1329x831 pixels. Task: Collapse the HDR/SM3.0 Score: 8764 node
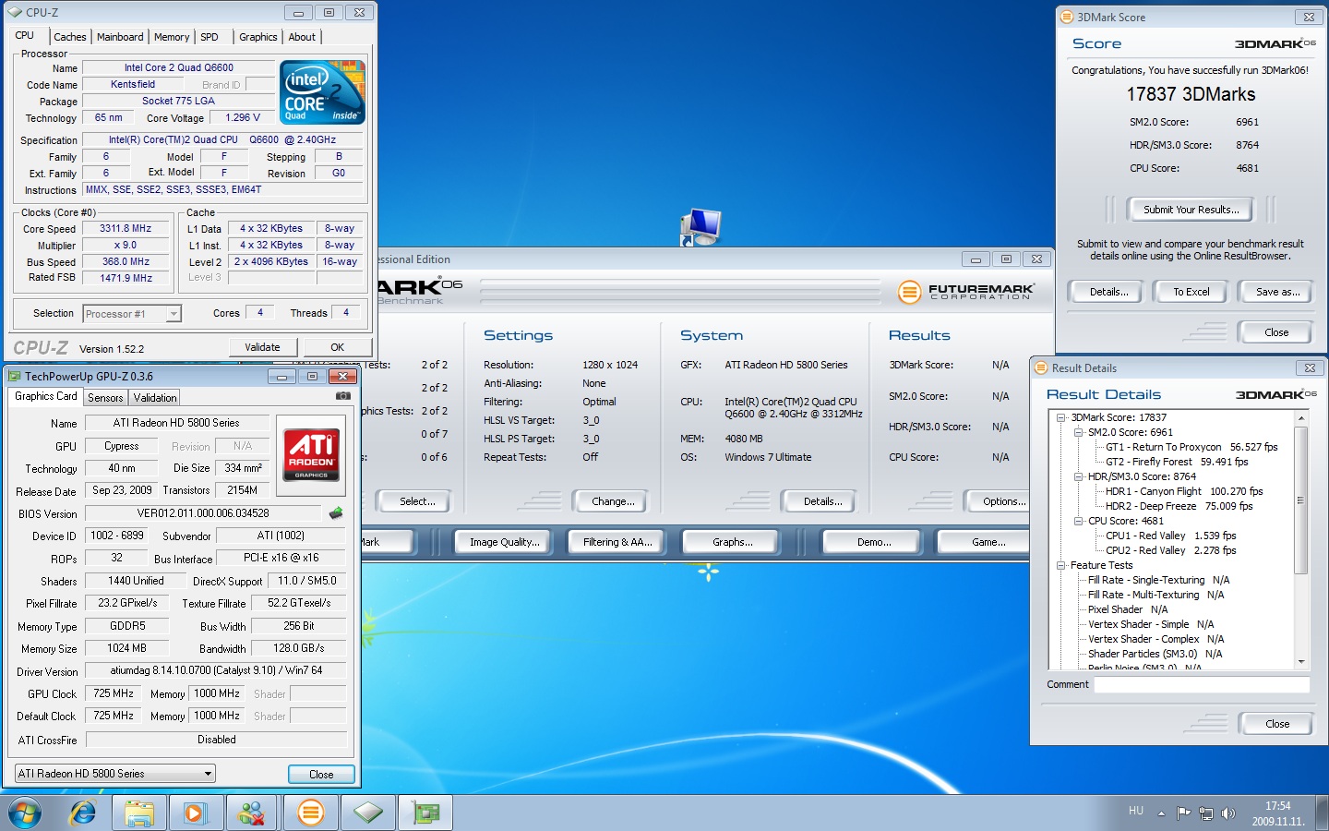tap(1078, 476)
